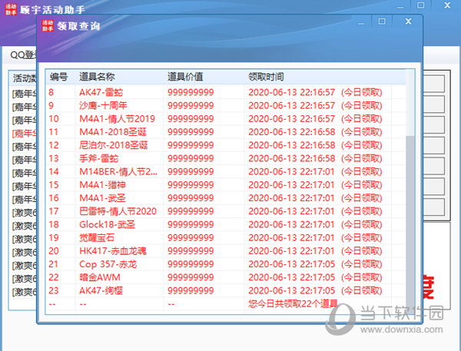Select row 巴雷特-情人节2020
461x351 pixels.
pyautogui.click(x=226, y=211)
